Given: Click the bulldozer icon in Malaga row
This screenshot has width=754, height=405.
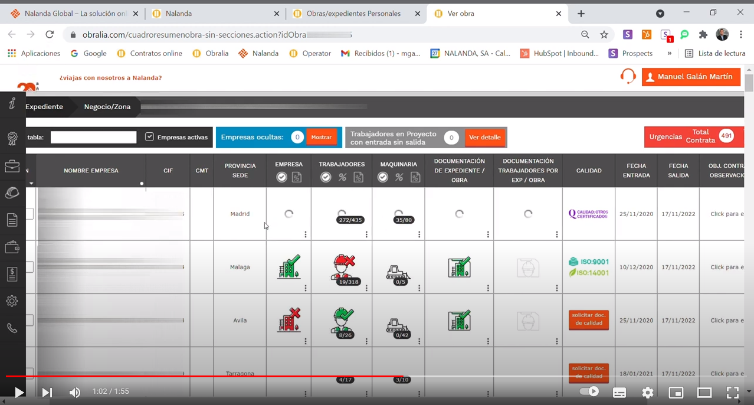Looking at the screenshot, I should tap(398, 272).
